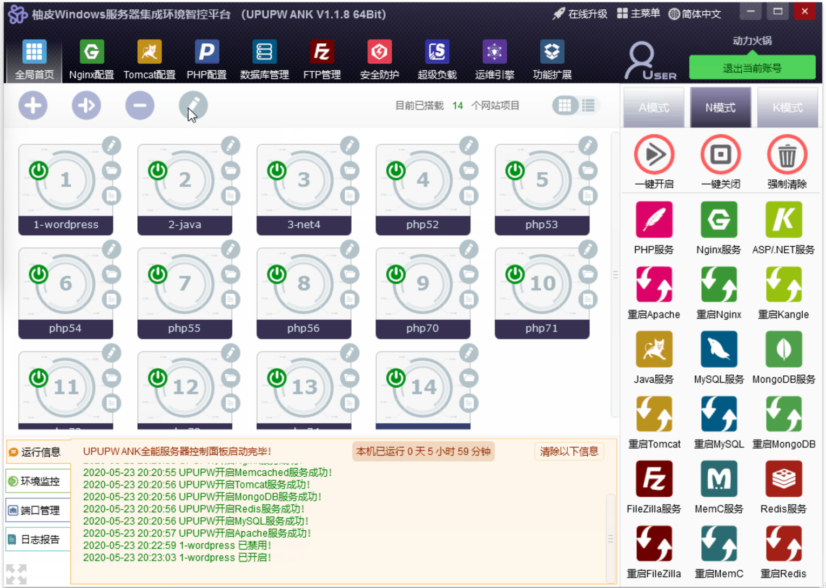Open the Nginx配置 toolbar section
Viewport: 826px width, 588px height.
tap(91, 60)
